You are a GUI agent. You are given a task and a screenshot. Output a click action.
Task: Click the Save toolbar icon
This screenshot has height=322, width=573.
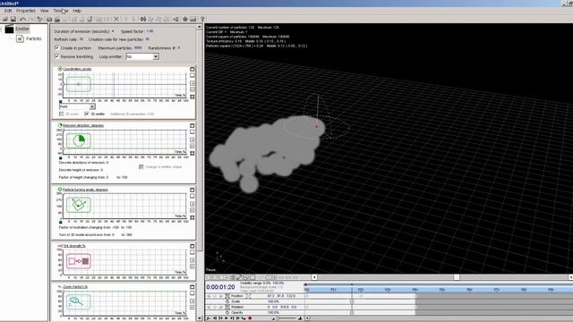coord(13,20)
